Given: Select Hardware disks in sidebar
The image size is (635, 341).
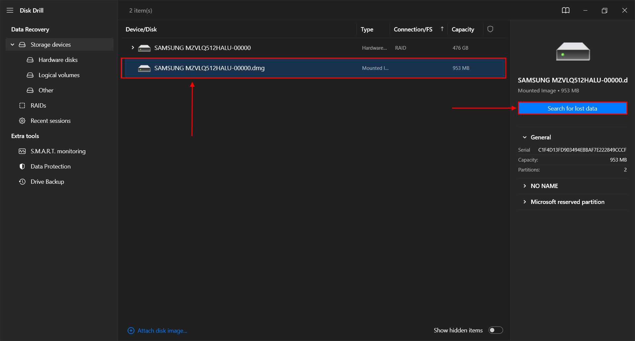Looking at the screenshot, I should click(58, 60).
